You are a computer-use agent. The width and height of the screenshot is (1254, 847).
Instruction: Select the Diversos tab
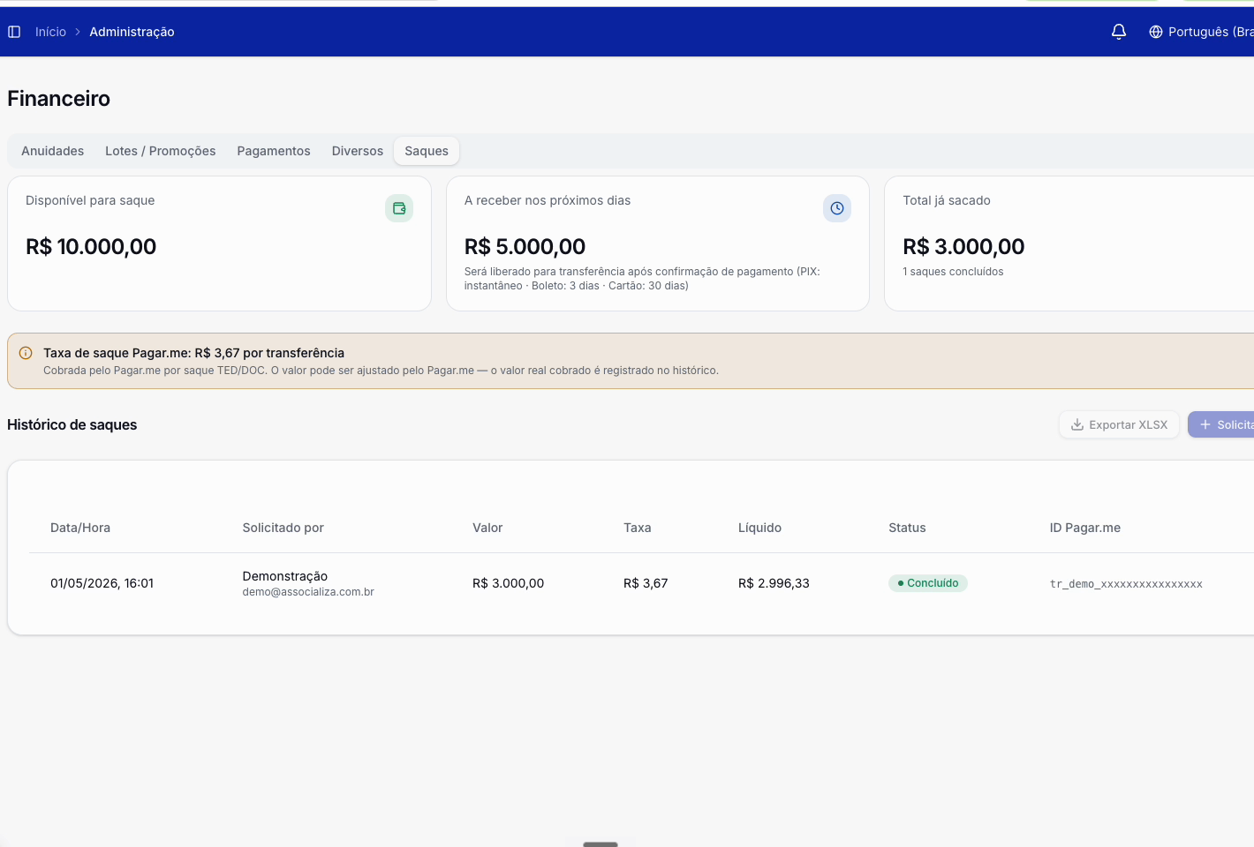coord(358,151)
